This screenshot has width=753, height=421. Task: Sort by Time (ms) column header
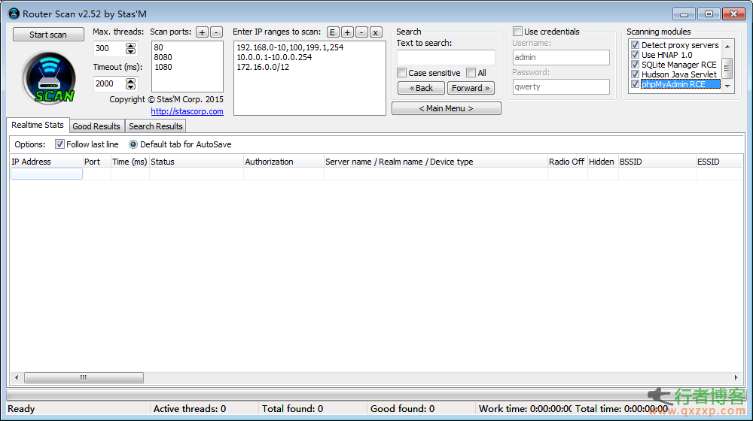click(130, 162)
